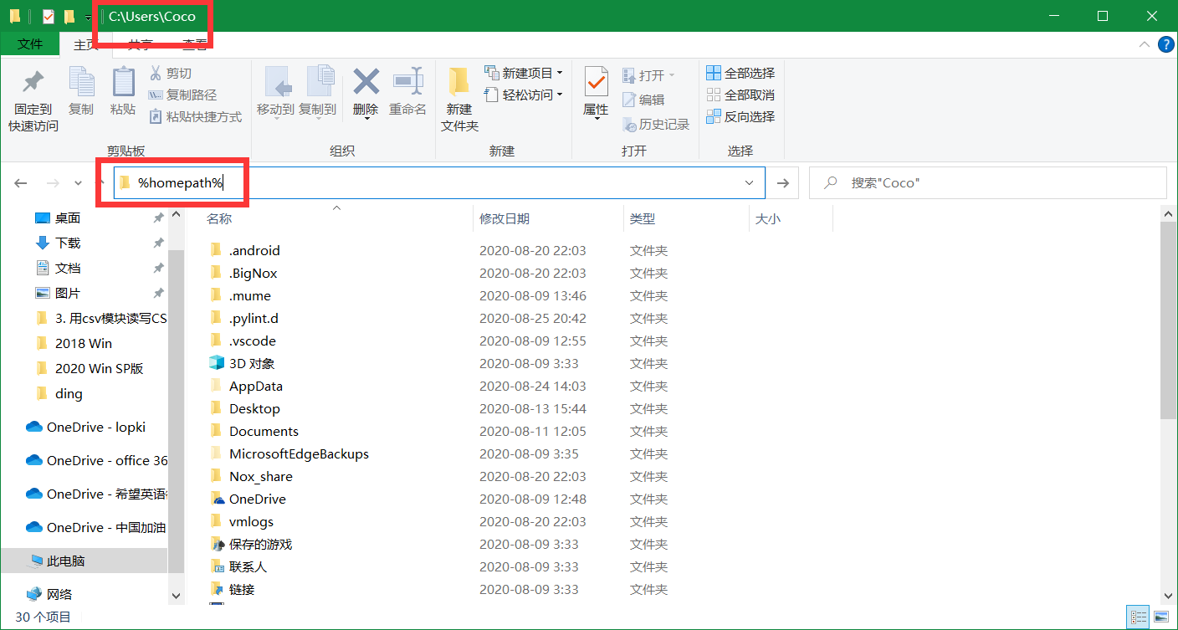Switch to details list view
The width and height of the screenshot is (1178, 630).
(x=1138, y=617)
